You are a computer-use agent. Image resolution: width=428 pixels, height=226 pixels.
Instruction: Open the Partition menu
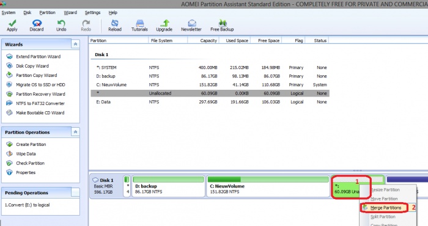click(47, 13)
